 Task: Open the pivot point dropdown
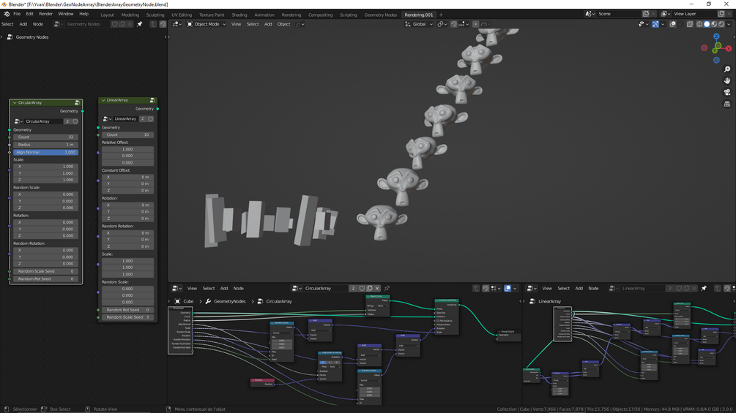pos(442,24)
